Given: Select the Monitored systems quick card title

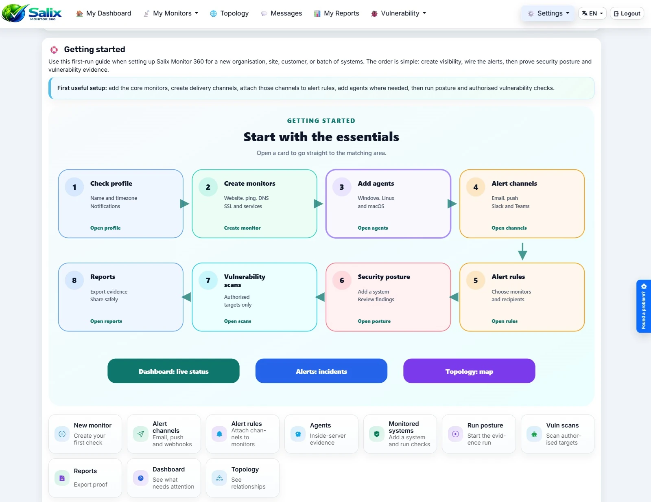Looking at the screenshot, I should 403,427.
